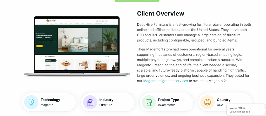Open the We're offline chat widget

[x=246, y=110]
